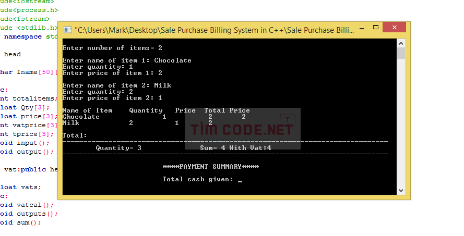Click 'Name of Item' column header
Viewport: 464px width, 236px height.
87,110
